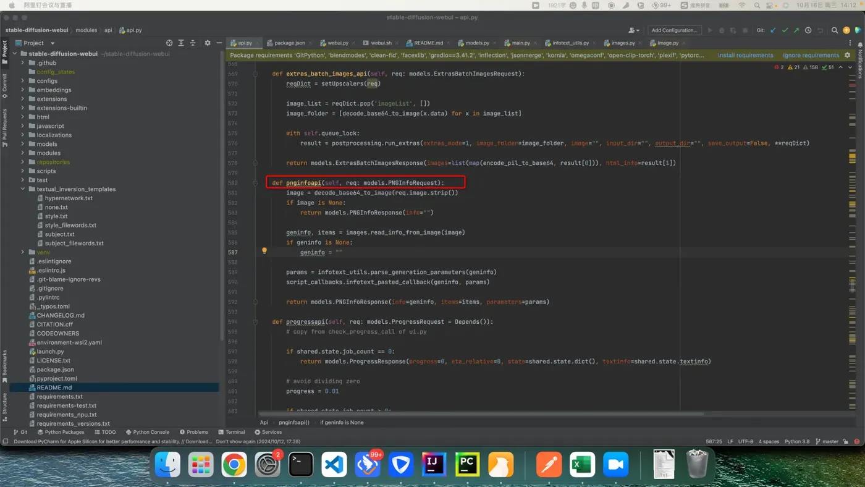865x487 pixels.
Task: Click Ignore requirements link
Action: pos(811,55)
